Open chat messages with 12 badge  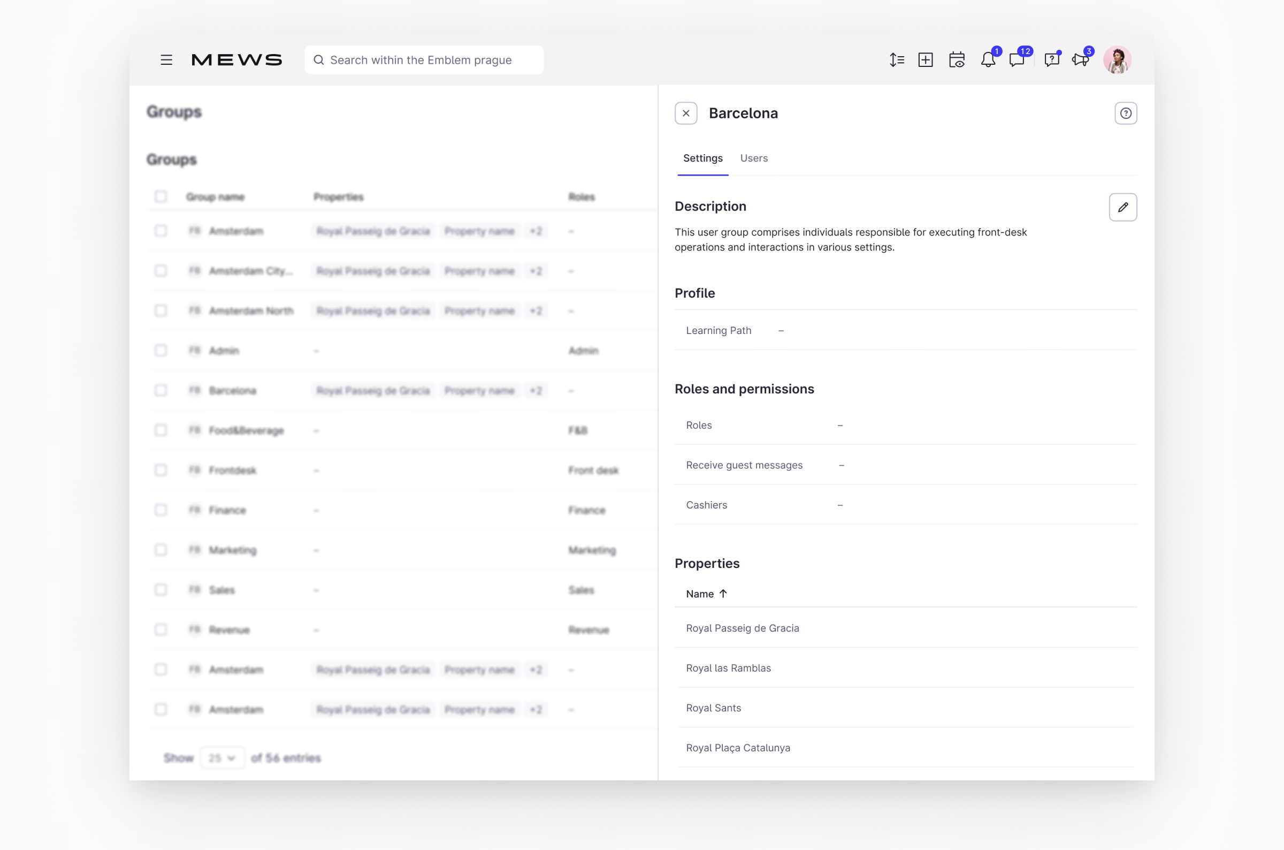1017,59
